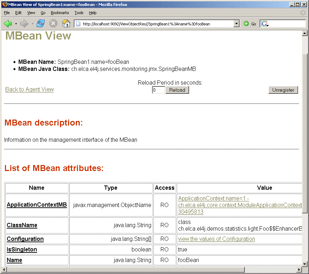The image size is (309, 274).
Task: Go to the Home page icon
Action: pyautogui.click(x=66, y=24)
